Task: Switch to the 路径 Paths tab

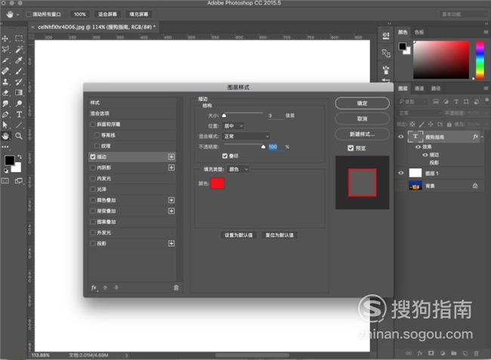Action: point(436,88)
